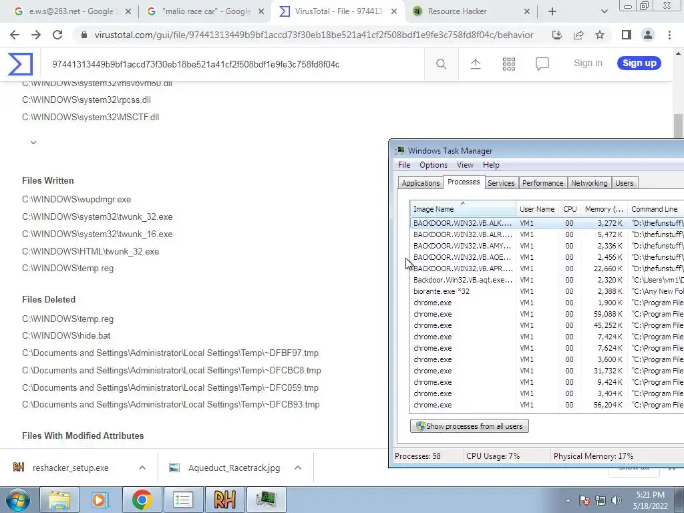The image size is (684, 513).
Task: Click the checklist app taskbar icon
Action: pyautogui.click(x=183, y=500)
